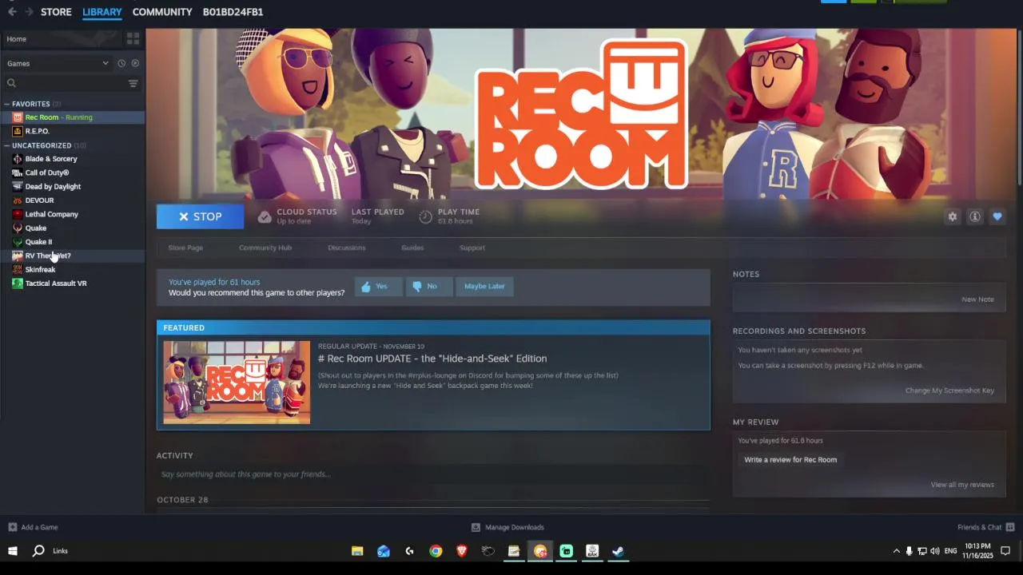The width and height of the screenshot is (1023, 575).
Task: Click the activity status text box
Action: coord(432,474)
